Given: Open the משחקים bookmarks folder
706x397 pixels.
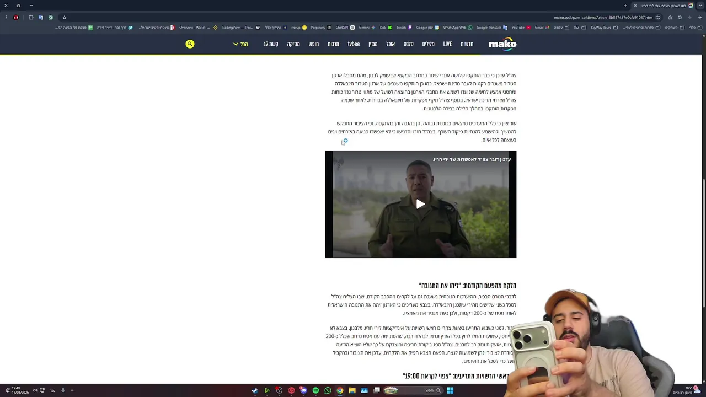Looking at the screenshot, I should [675, 27].
